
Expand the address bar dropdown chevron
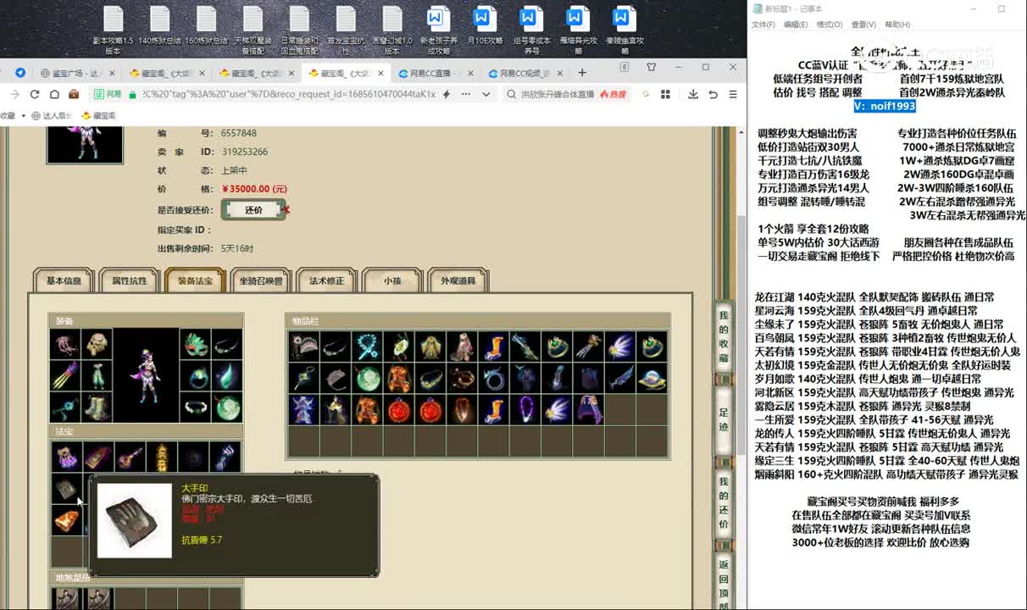(x=486, y=94)
